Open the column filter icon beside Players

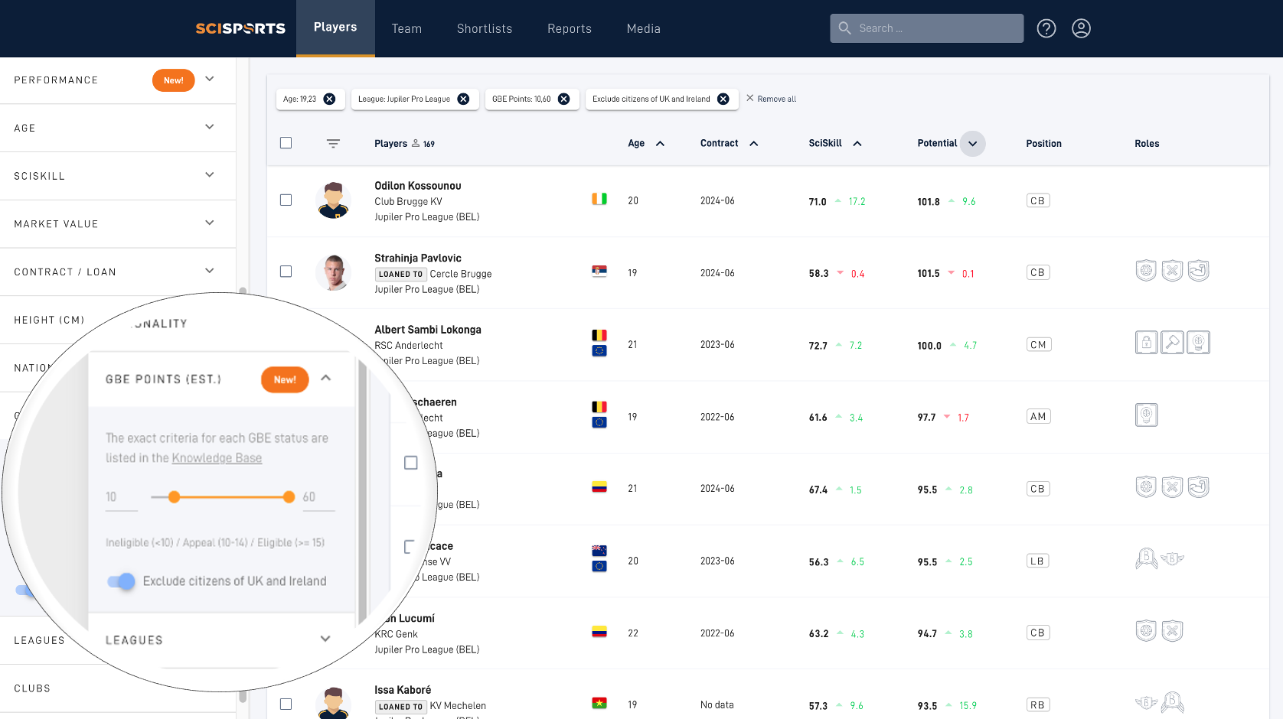[x=333, y=143]
